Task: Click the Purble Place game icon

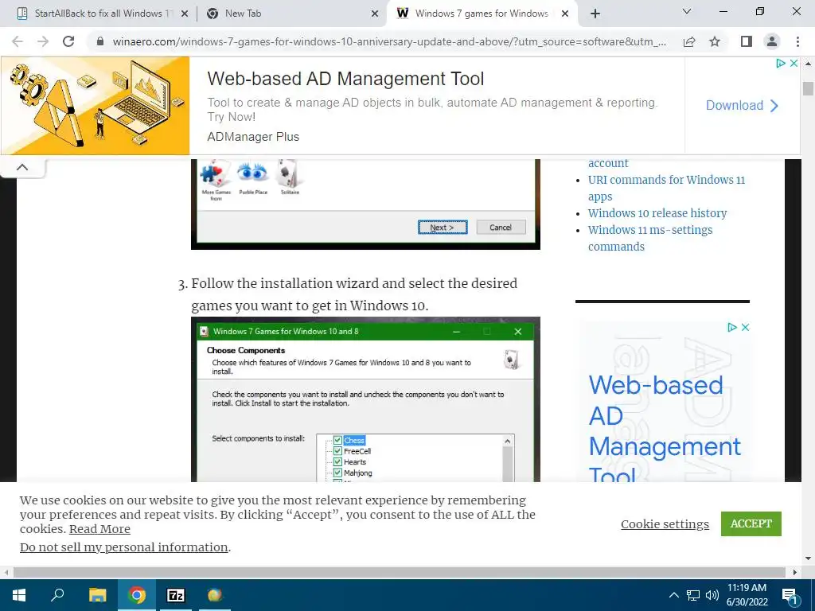Action: tap(253, 178)
